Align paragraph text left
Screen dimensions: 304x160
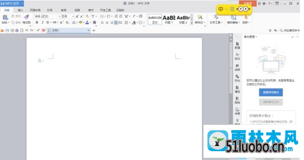tap(102, 22)
